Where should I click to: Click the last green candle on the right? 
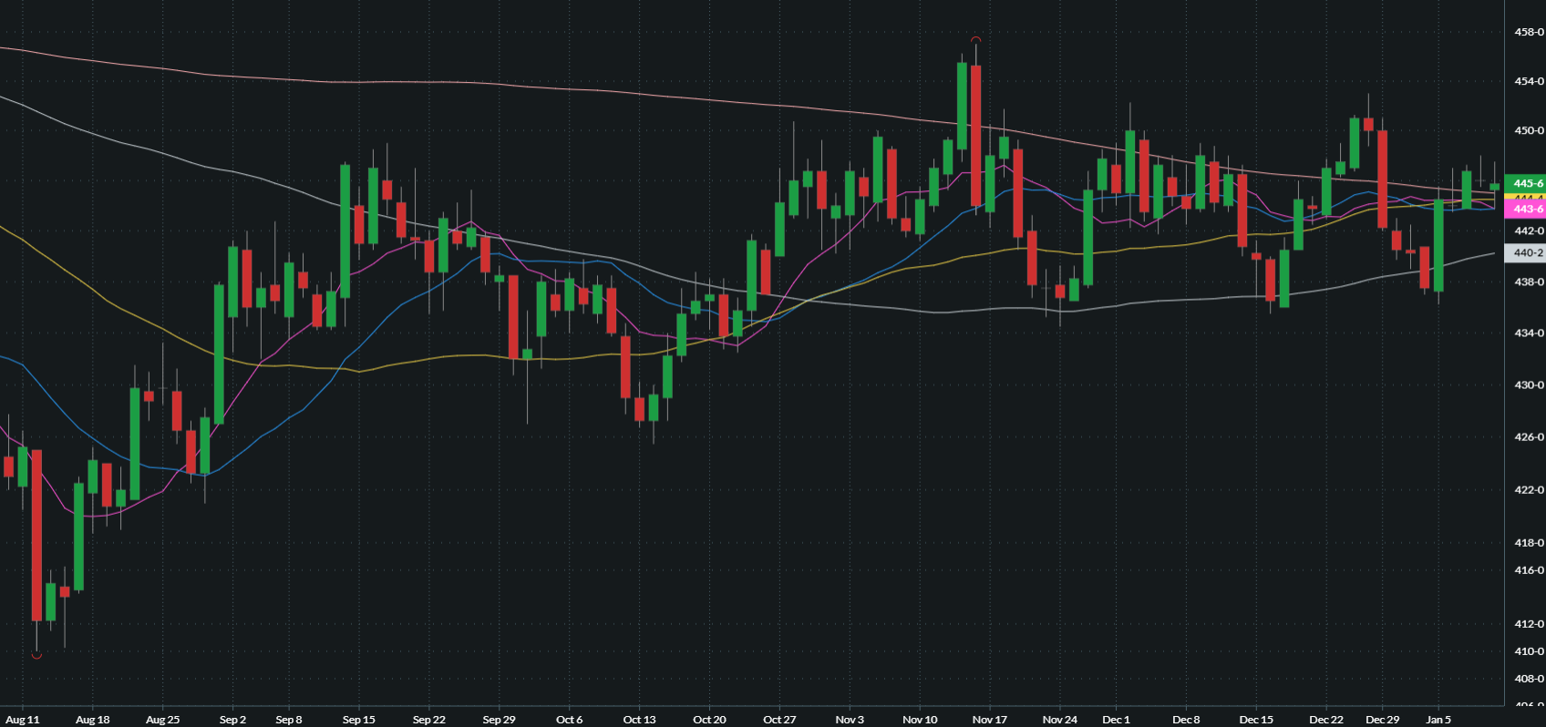pyautogui.click(x=1494, y=187)
